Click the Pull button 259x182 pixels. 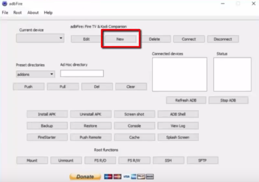(x=63, y=86)
